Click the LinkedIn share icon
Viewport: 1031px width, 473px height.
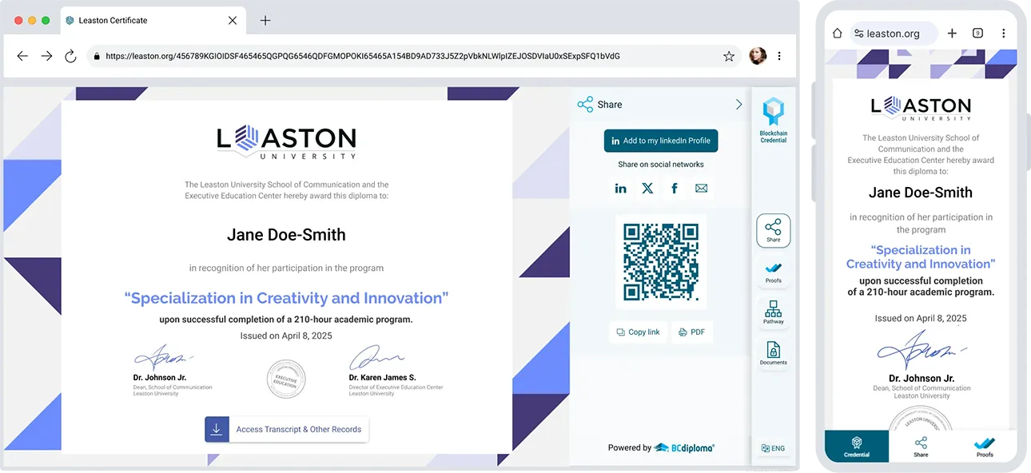620,189
